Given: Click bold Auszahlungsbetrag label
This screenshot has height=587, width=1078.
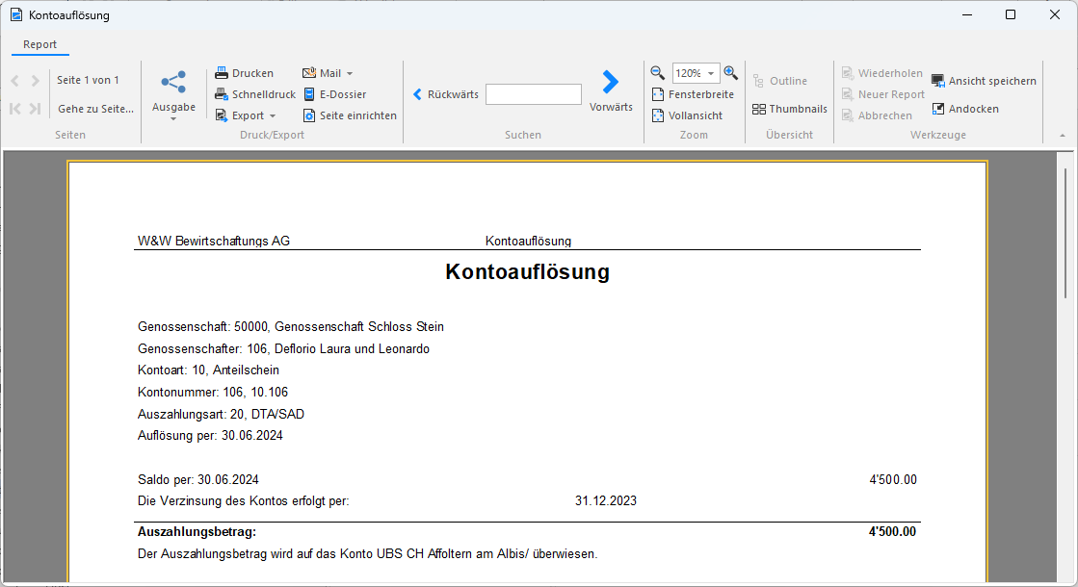Looking at the screenshot, I should point(197,531).
